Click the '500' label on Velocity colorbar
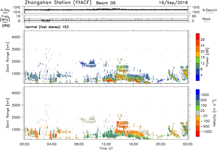 pyautogui.click(x=204, y=100)
